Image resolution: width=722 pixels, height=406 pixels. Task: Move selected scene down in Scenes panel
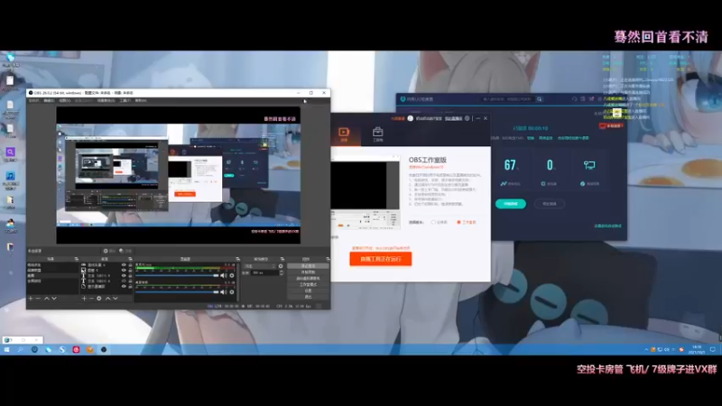pos(54,299)
